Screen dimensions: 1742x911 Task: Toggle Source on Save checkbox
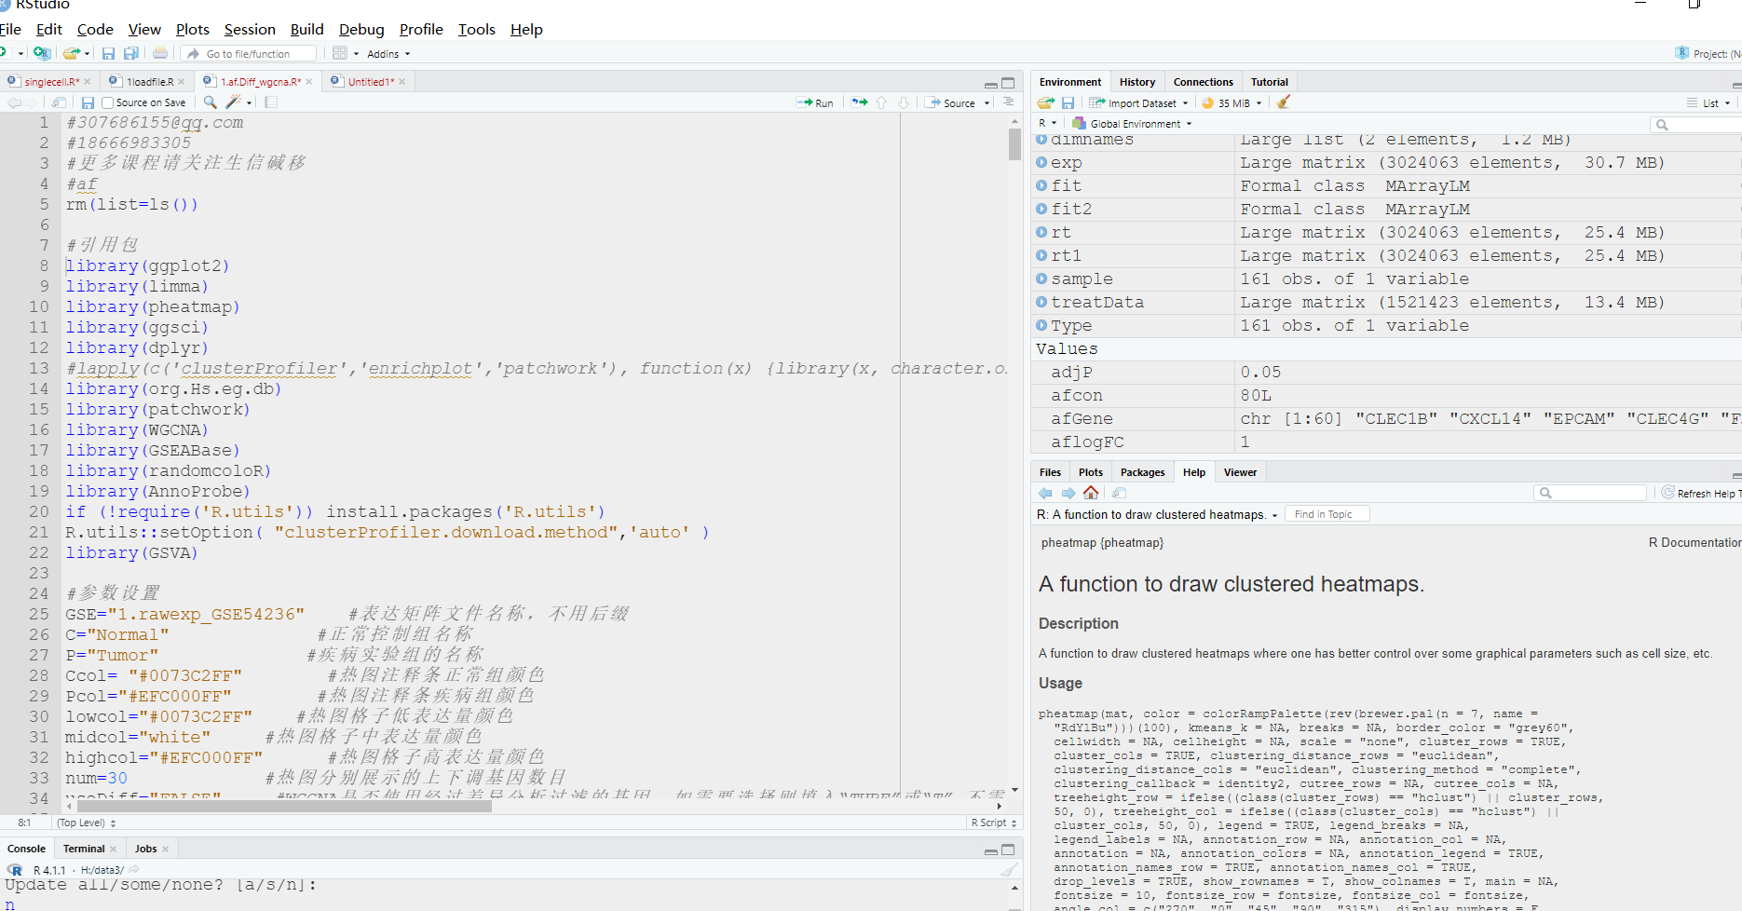point(108,102)
